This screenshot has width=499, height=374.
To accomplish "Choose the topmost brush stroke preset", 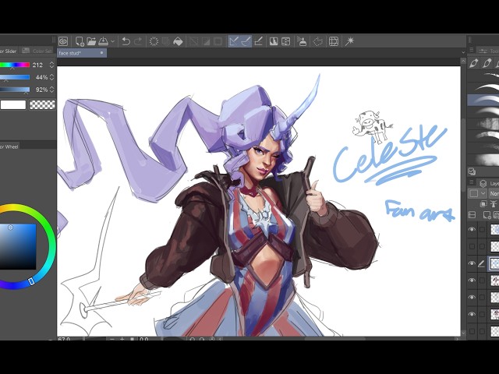I will tap(483, 76).
